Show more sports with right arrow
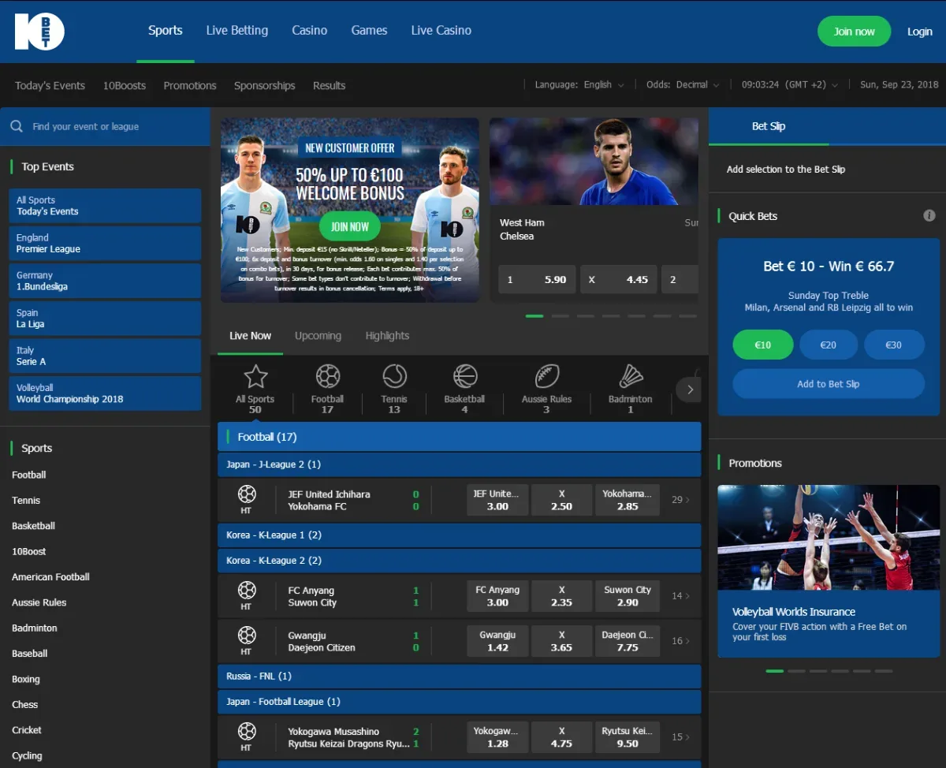 coord(689,390)
